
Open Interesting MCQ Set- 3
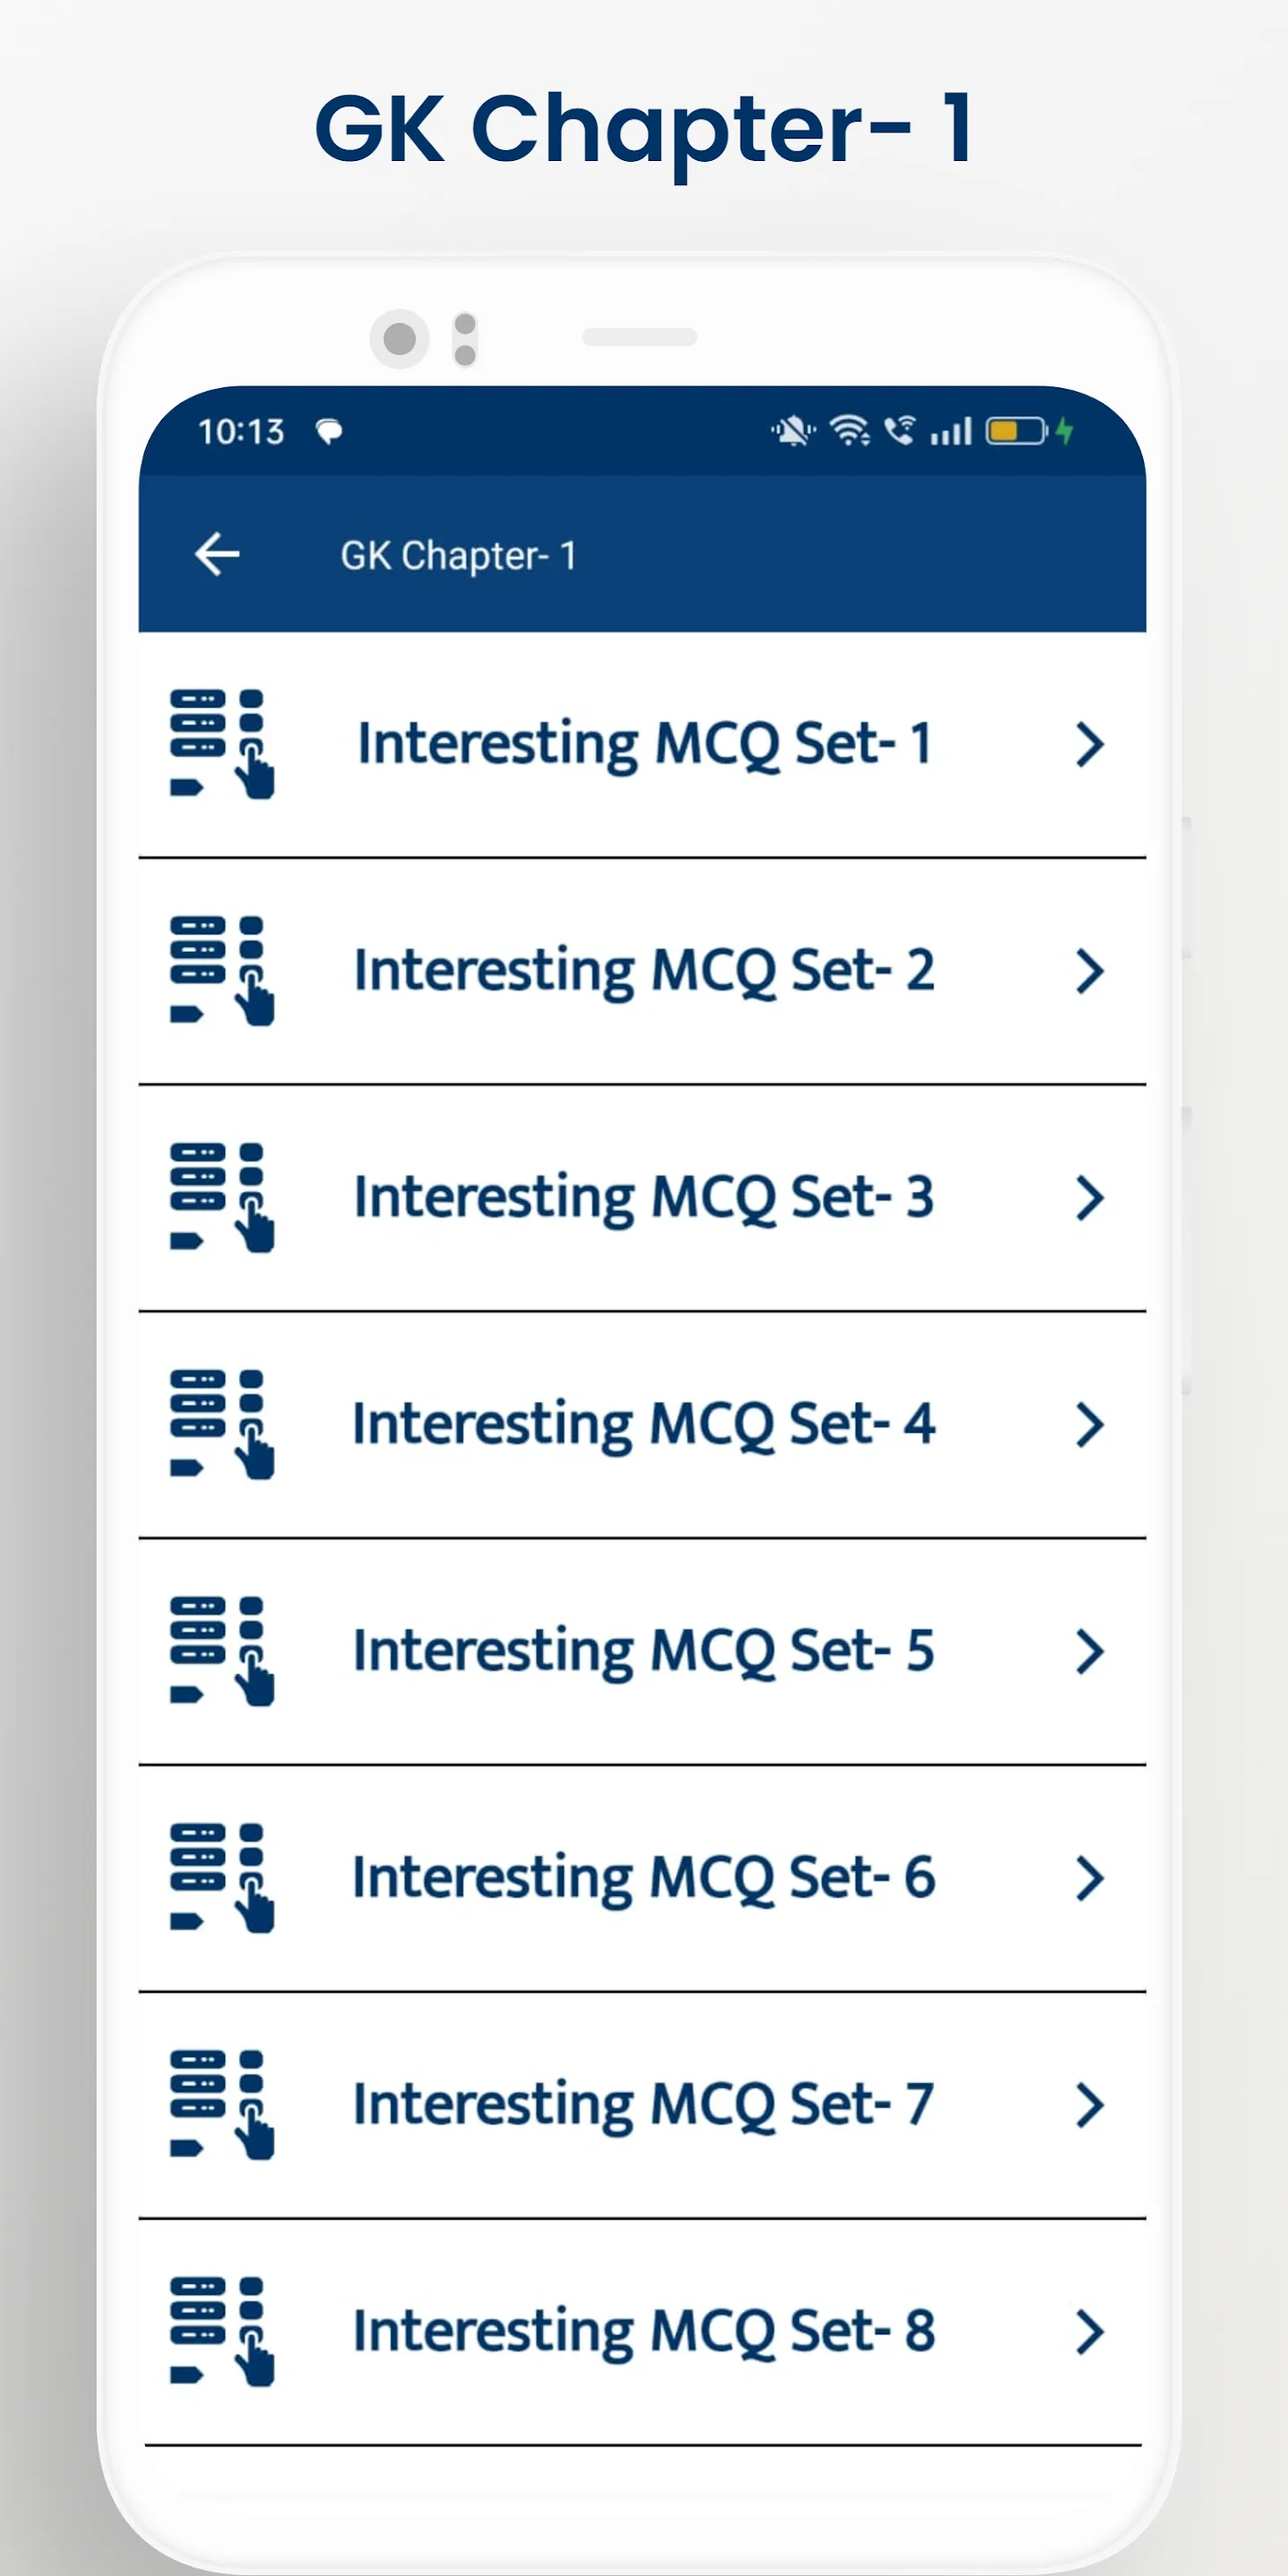coord(642,1198)
